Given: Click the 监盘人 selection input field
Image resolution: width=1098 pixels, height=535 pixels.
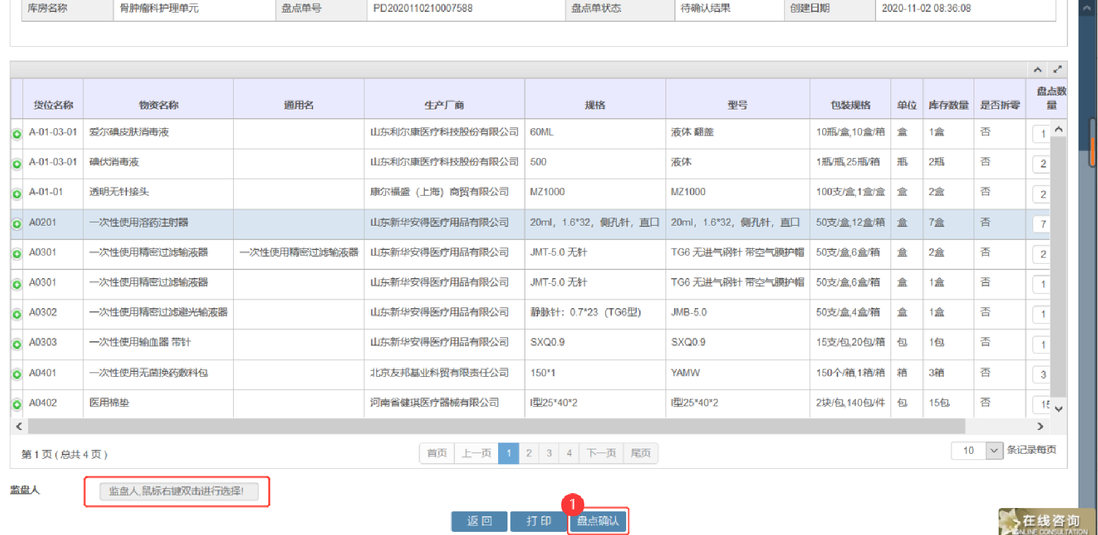Looking at the screenshot, I should coord(178,491).
